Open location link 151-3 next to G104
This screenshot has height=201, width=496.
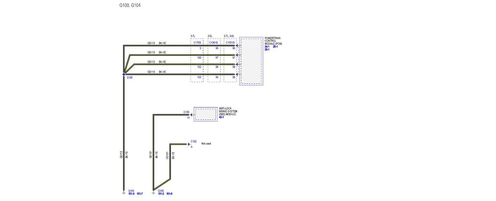point(131,194)
